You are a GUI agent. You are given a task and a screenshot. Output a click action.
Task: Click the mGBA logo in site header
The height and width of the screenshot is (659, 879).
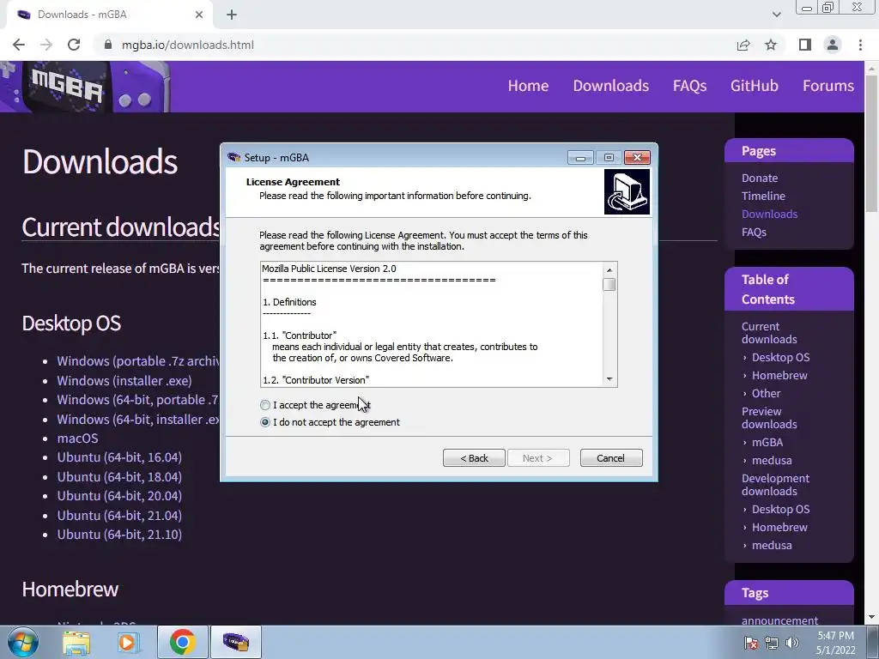pyautogui.click(x=85, y=87)
